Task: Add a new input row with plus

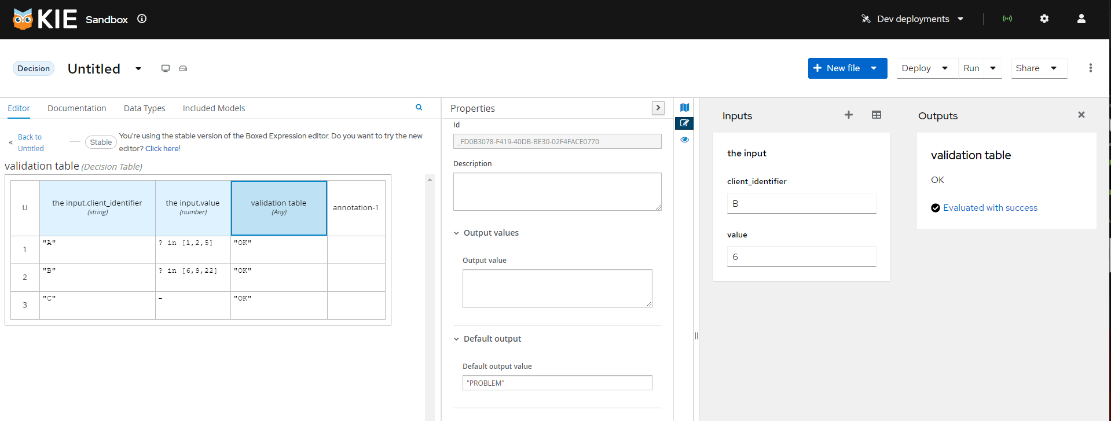Action: tap(849, 115)
